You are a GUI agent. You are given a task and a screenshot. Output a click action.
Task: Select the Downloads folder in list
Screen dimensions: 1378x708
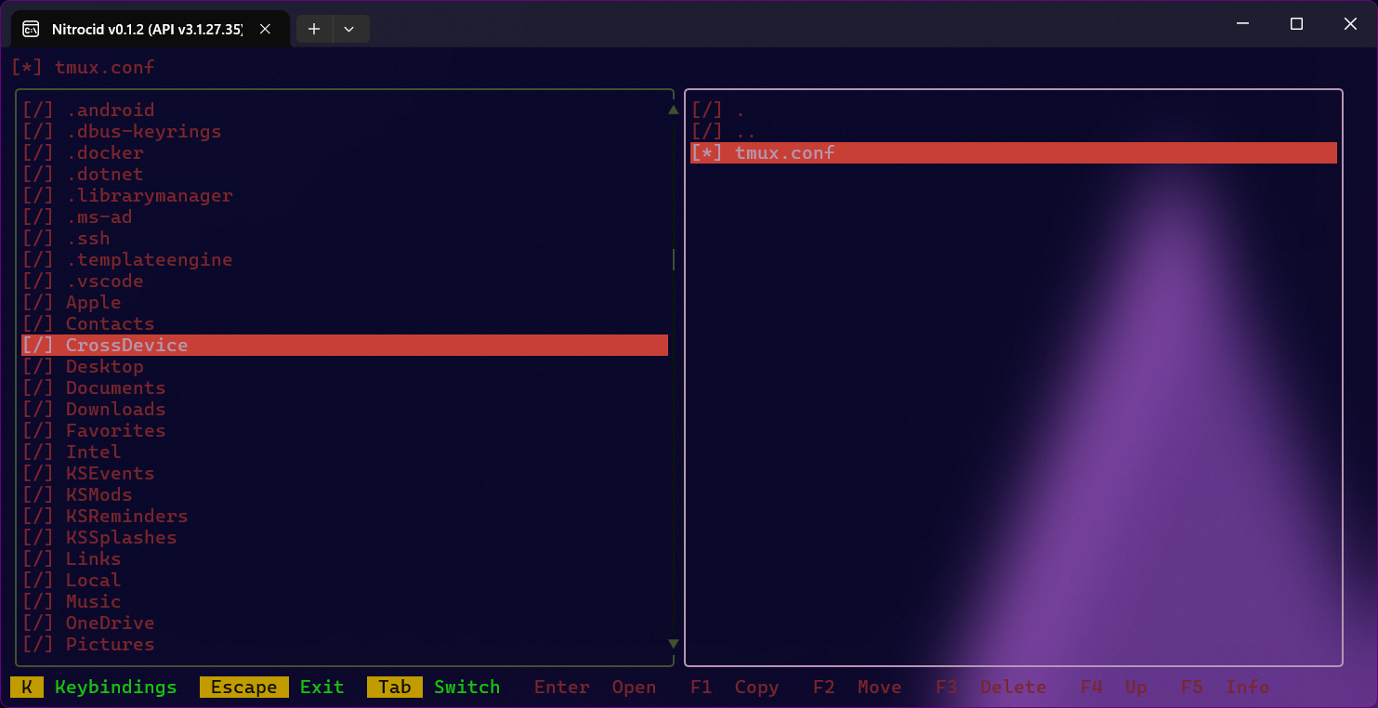point(115,409)
